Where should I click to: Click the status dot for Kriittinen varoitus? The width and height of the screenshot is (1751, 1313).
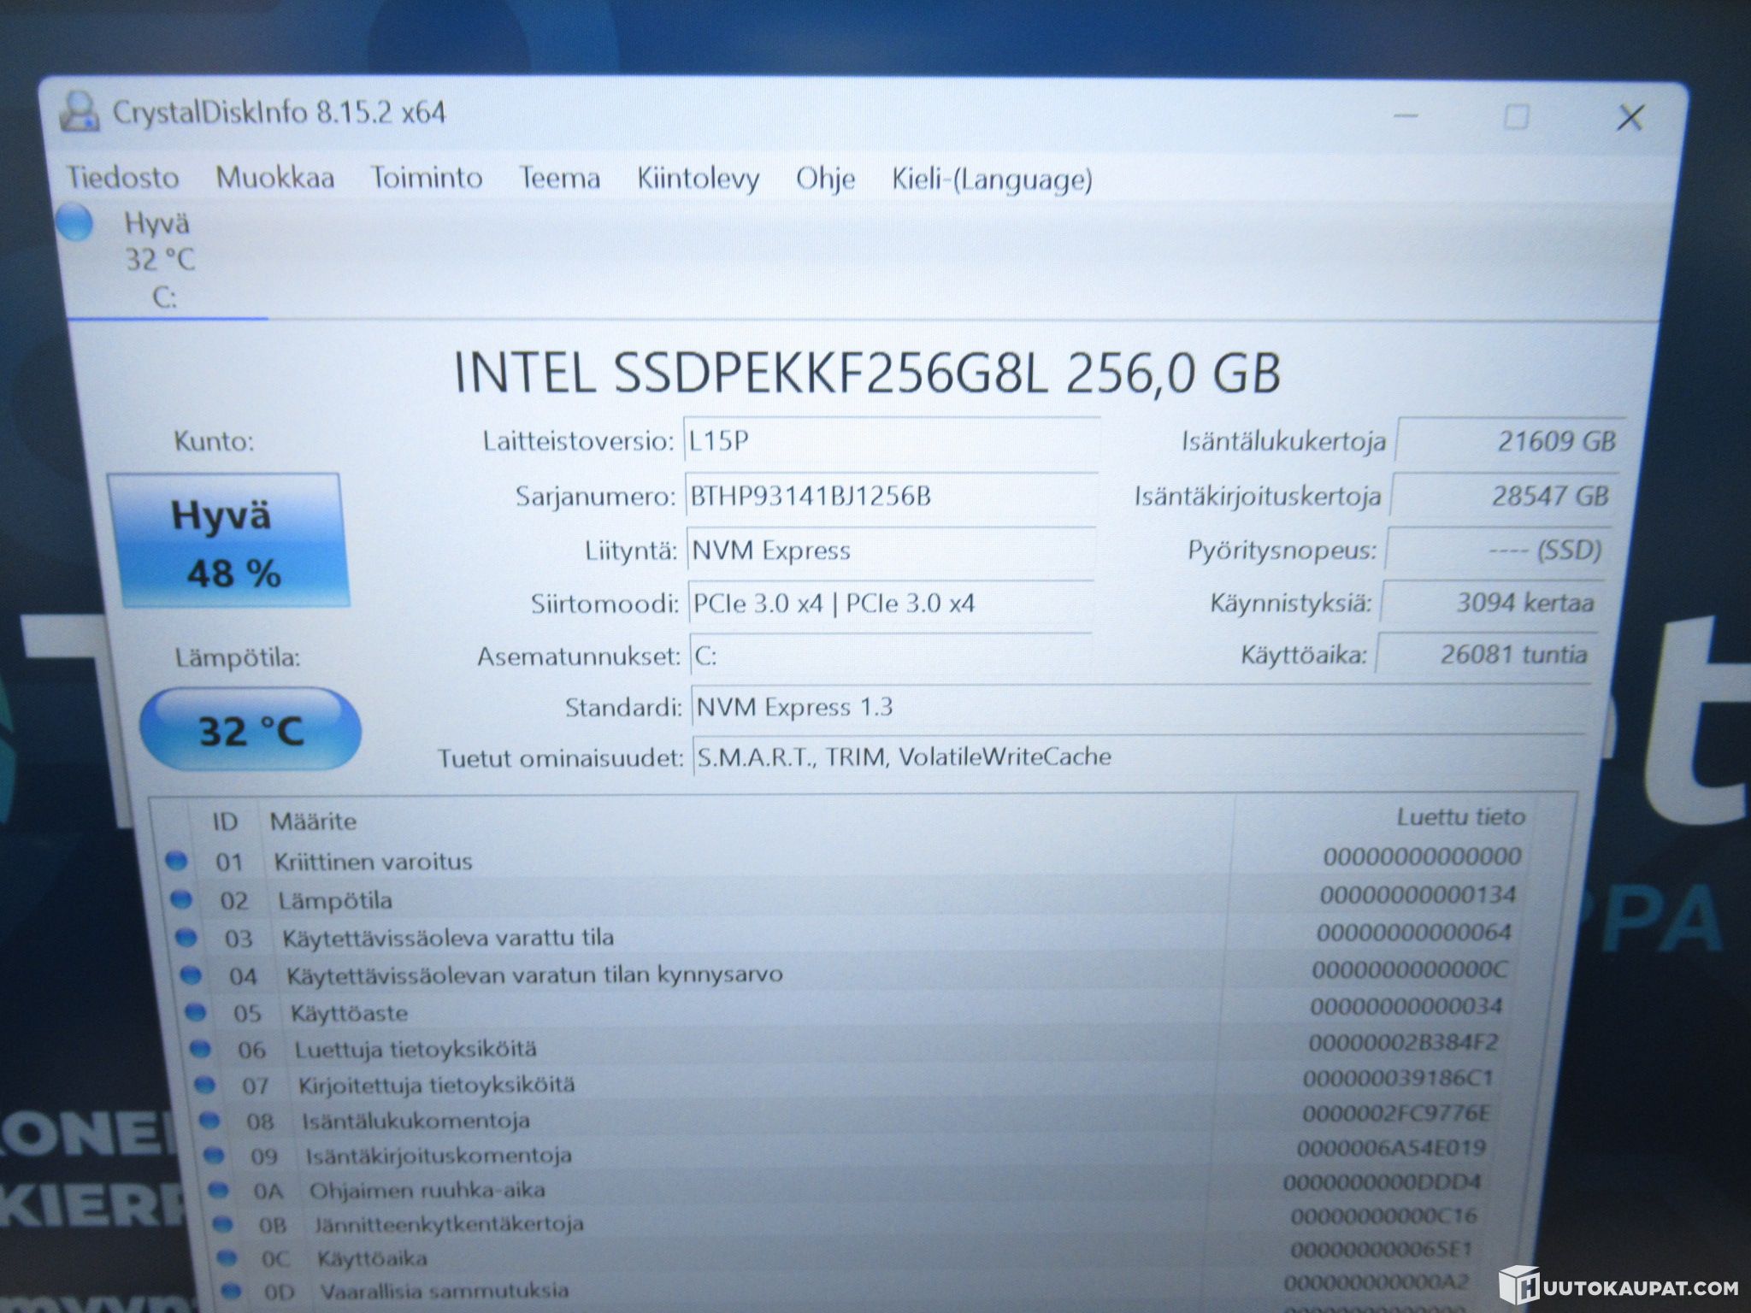pyautogui.click(x=176, y=861)
